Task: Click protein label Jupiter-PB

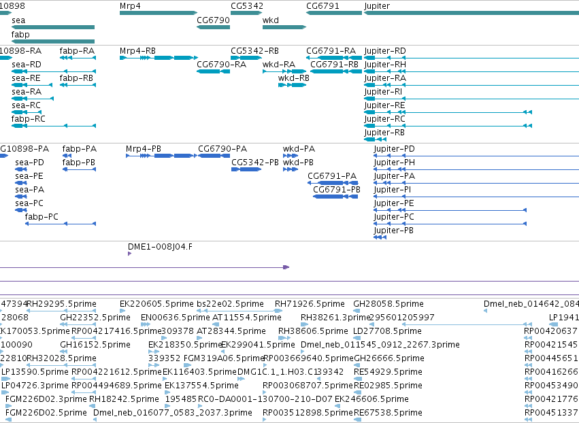Action: click(394, 231)
